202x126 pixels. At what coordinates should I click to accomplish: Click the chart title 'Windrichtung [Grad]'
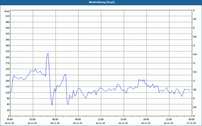pyautogui.click(x=102, y=2)
